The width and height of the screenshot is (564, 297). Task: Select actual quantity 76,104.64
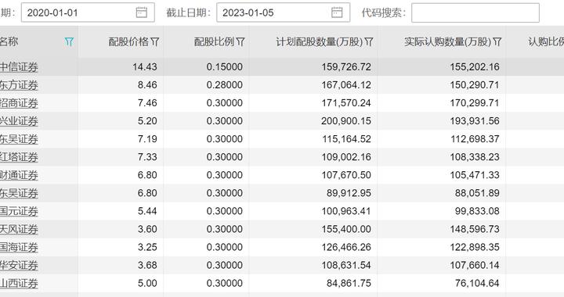477,283
